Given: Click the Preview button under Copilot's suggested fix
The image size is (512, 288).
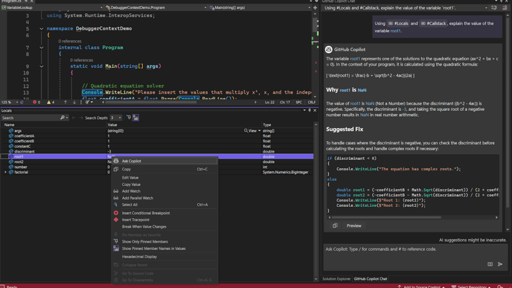Looking at the screenshot, I should (353, 225).
